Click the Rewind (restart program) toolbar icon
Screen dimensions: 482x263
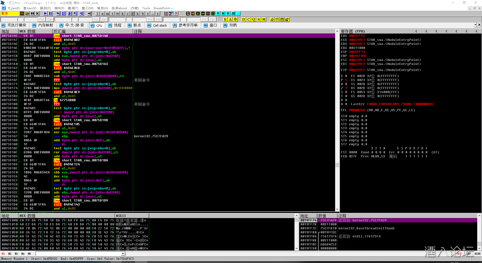(32, 14)
